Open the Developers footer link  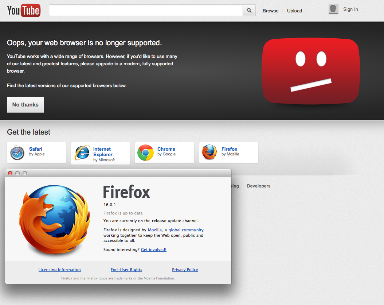259,186
